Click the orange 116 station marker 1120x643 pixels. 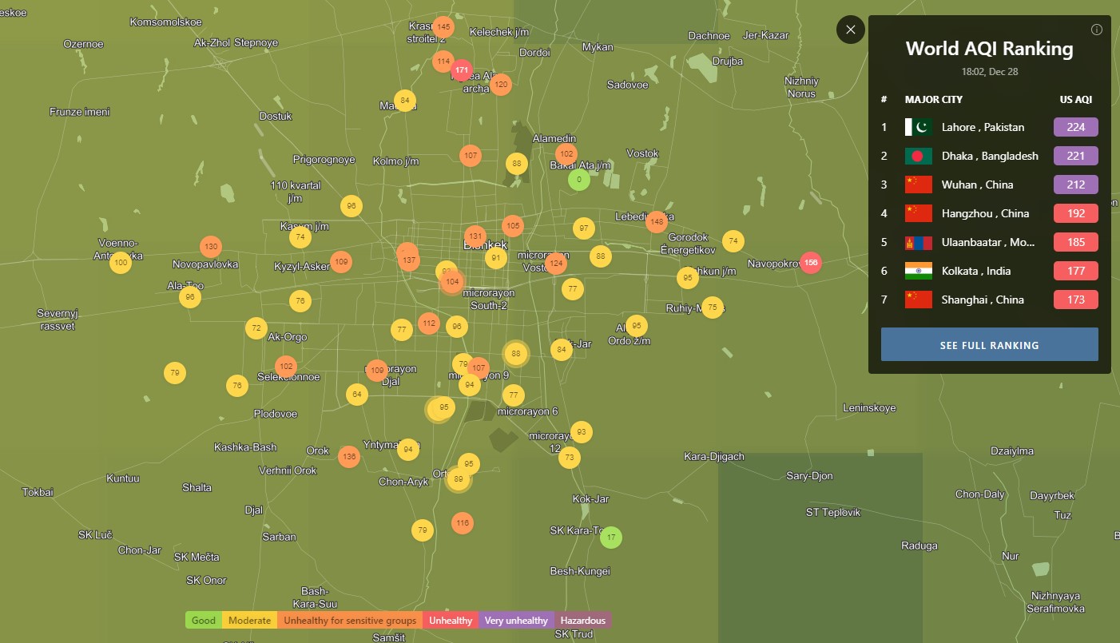pos(462,524)
